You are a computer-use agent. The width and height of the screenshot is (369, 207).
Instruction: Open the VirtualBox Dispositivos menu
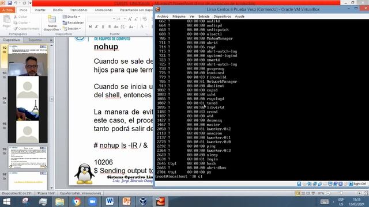[222, 17]
